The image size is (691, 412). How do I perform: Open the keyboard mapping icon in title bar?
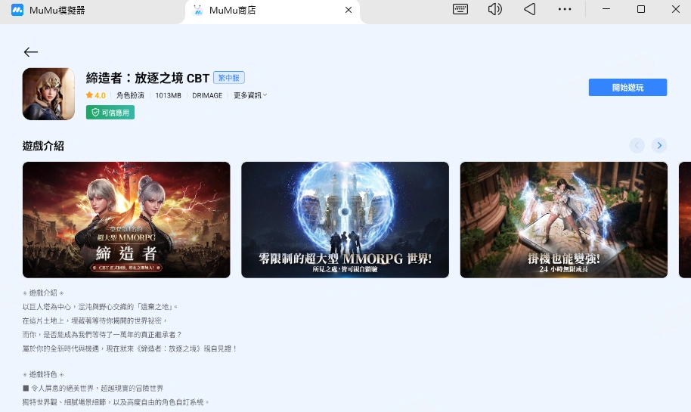[460, 9]
